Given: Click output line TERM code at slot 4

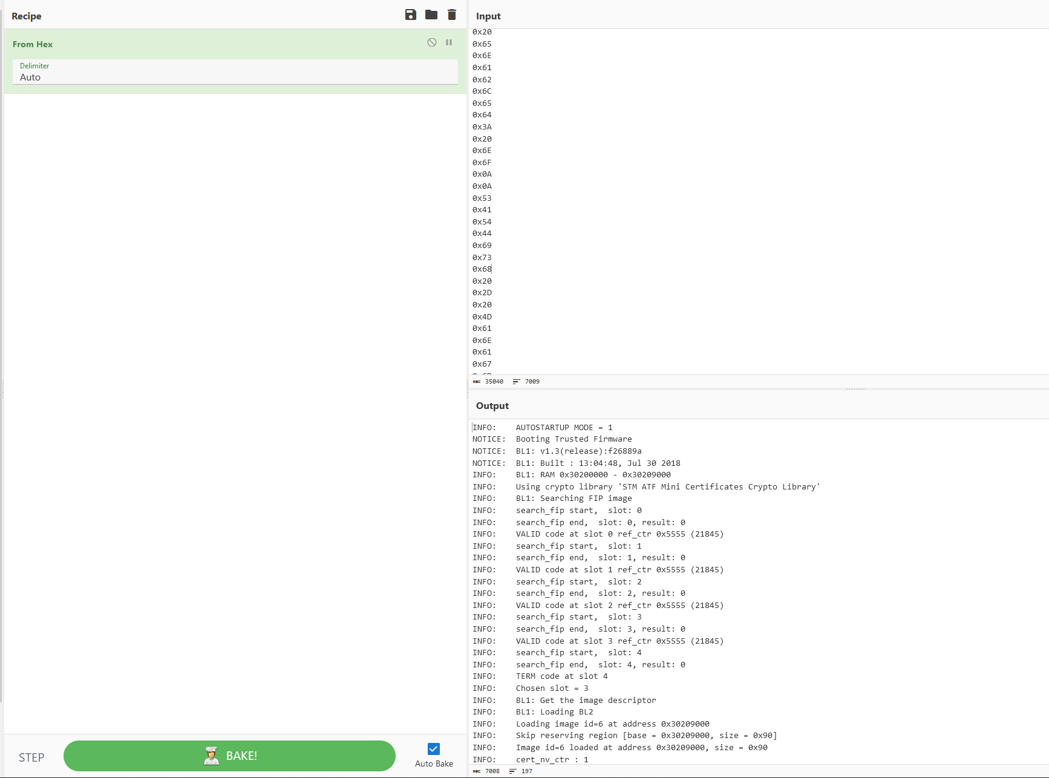Looking at the screenshot, I should click(540, 676).
